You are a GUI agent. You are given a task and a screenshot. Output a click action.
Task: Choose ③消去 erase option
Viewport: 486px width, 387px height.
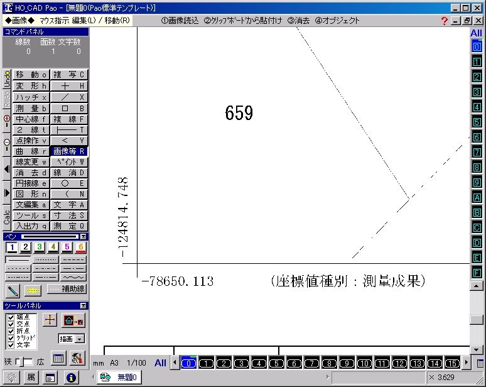pyautogui.click(x=298, y=21)
